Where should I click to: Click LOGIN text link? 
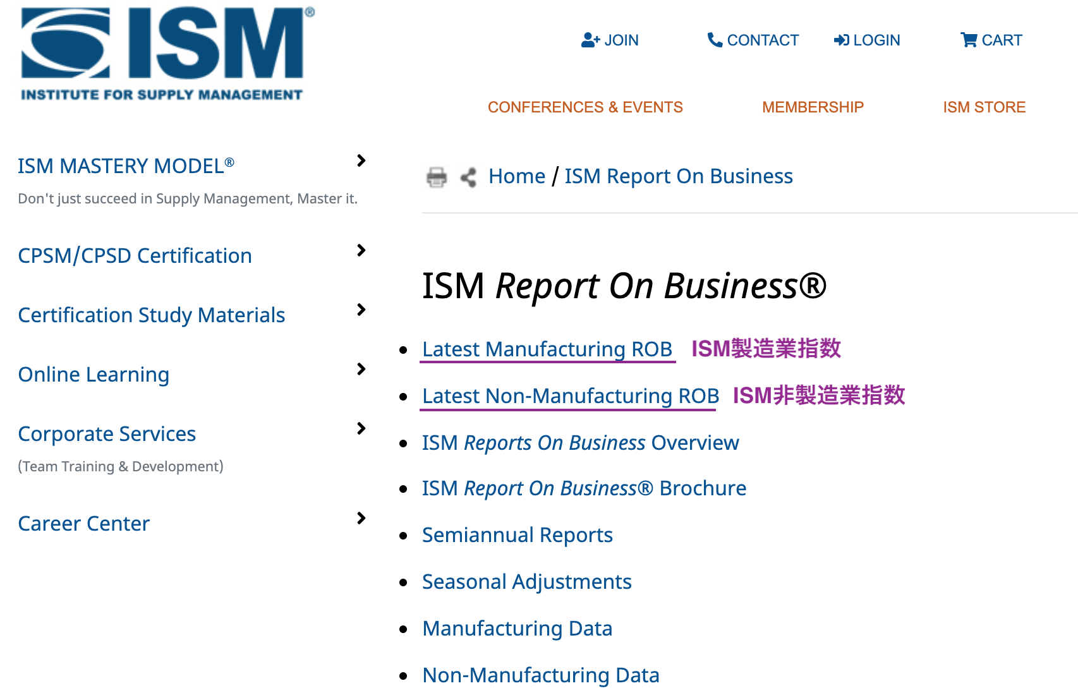(876, 40)
